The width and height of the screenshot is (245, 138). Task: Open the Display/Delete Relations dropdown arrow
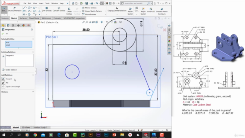click(x=117, y=15)
